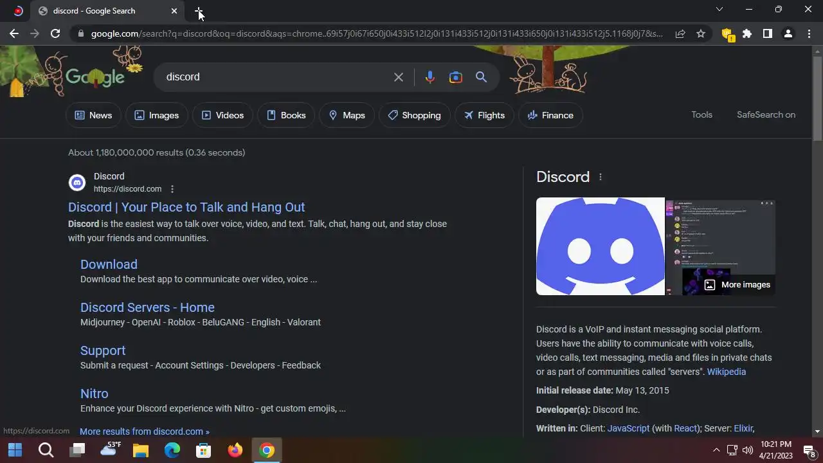This screenshot has width=823, height=463.
Task: Clear the search box text
Action: [399, 77]
